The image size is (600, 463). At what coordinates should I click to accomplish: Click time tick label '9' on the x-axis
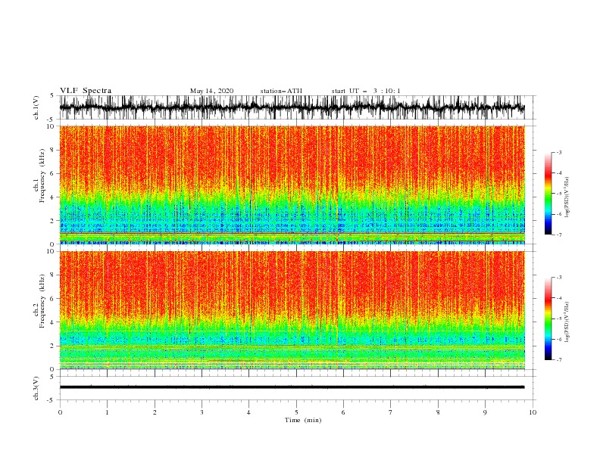pyautogui.click(x=485, y=412)
